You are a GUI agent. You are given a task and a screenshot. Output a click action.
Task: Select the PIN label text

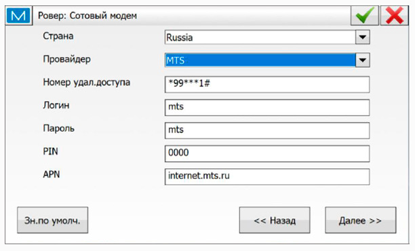[x=50, y=151]
